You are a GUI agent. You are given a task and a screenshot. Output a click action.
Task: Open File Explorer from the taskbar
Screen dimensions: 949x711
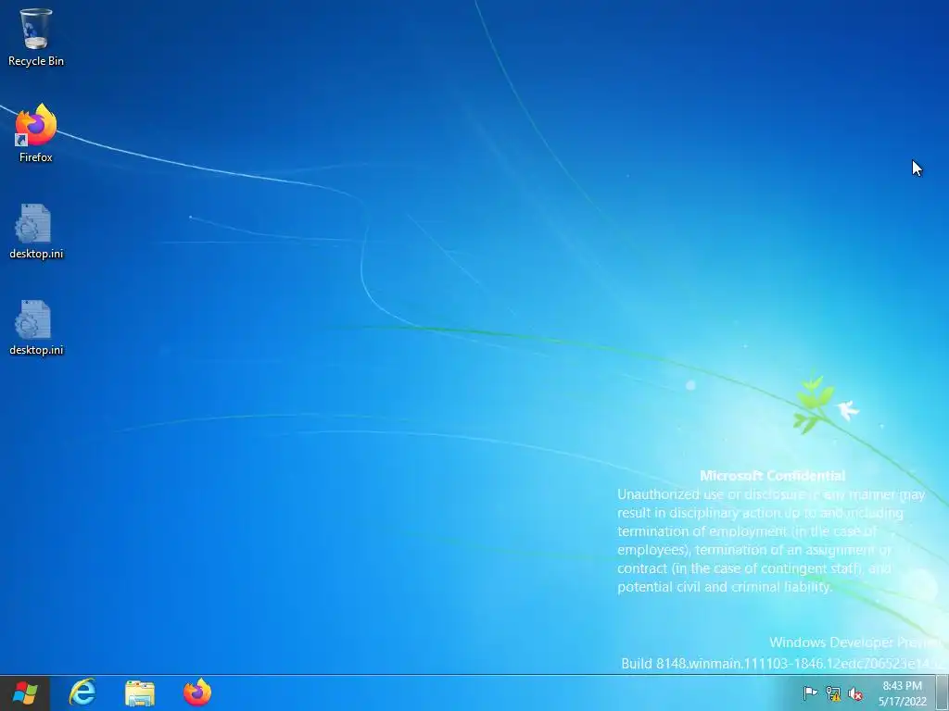pos(140,692)
